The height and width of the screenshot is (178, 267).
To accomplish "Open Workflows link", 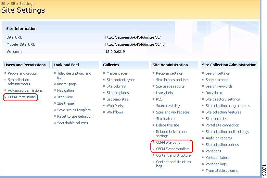I will click(115, 112).
